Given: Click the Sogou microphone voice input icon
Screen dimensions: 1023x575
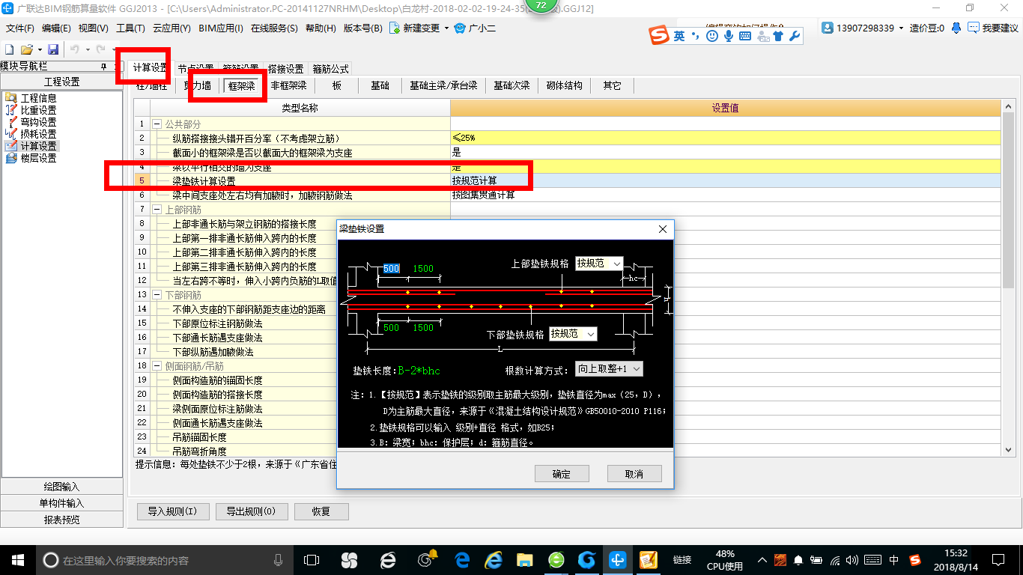Looking at the screenshot, I should point(728,35).
